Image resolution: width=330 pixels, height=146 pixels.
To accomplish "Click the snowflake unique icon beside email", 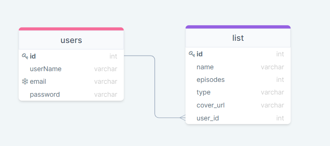I will click(25, 82).
